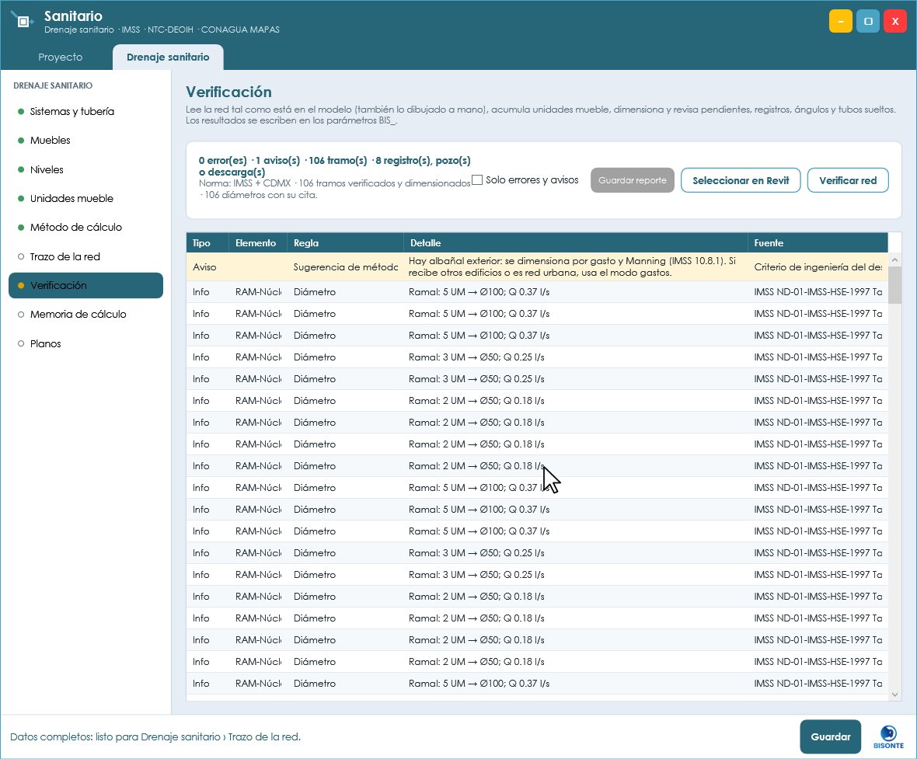Click the Elemento column header

click(x=258, y=243)
